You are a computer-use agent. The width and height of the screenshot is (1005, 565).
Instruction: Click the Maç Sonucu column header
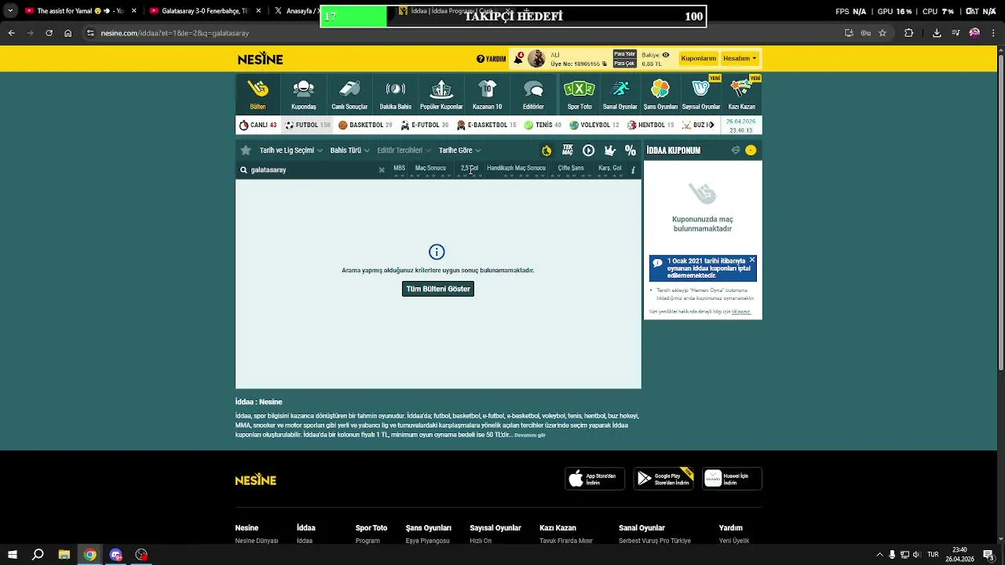coord(430,168)
